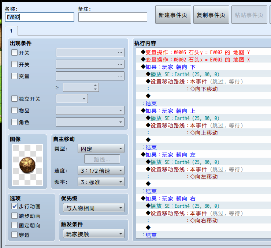Select 播放 SE Earth4 under 朝向 上
271x248 pixels.
[x=203, y=118]
